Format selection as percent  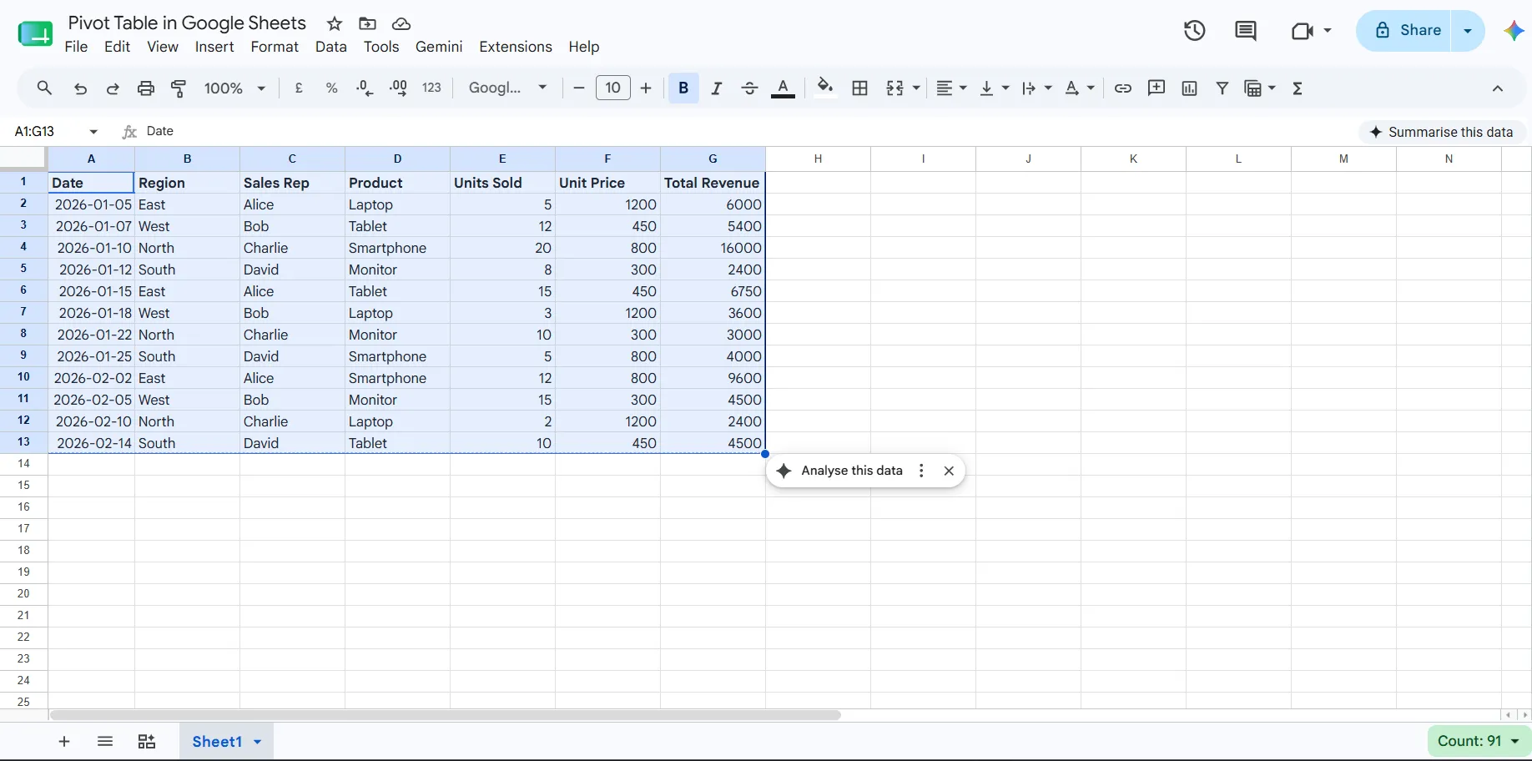click(x=331, y=88)
